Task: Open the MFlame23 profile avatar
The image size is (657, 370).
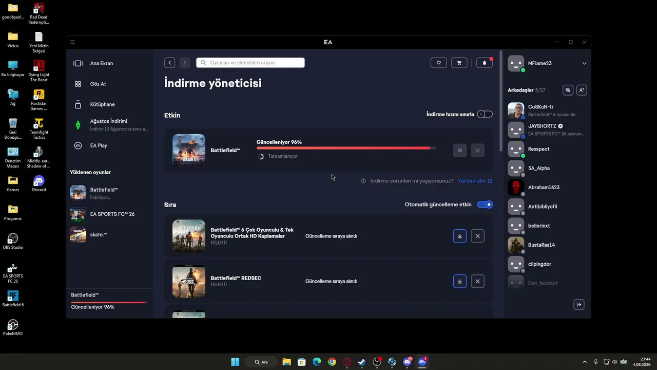Action: point(516,63)
